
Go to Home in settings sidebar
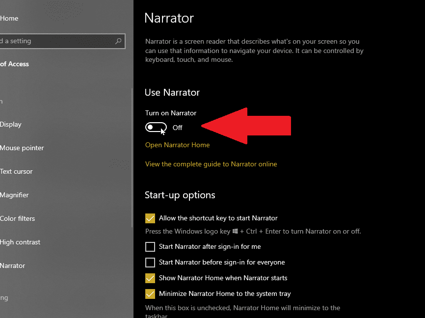click(9, 19)
